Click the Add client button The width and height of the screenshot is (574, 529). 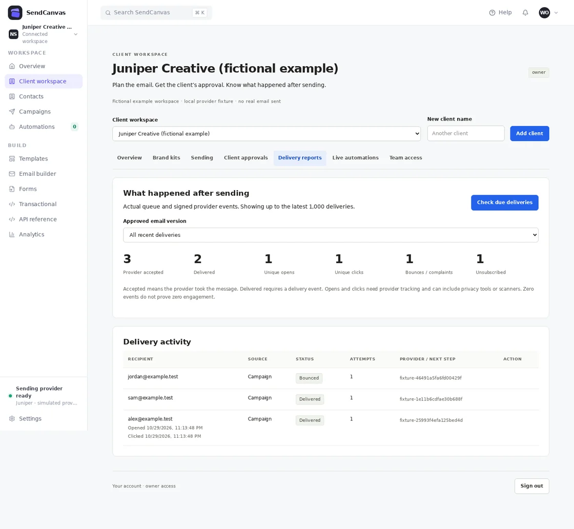point(529,133)
